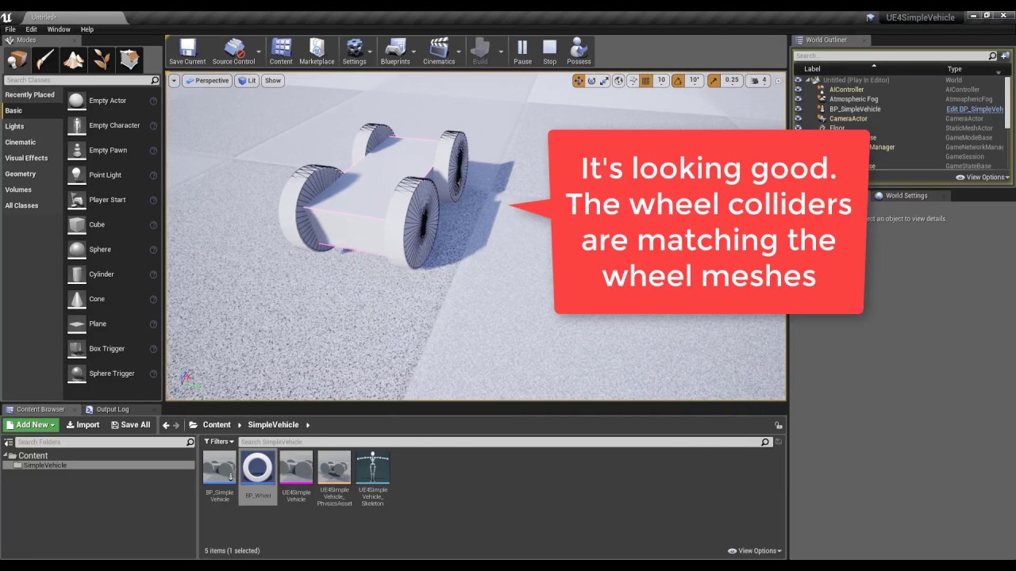The width and height of the screenshot is (1016, 571).
Task: Open the File menu
Action: 10,29
